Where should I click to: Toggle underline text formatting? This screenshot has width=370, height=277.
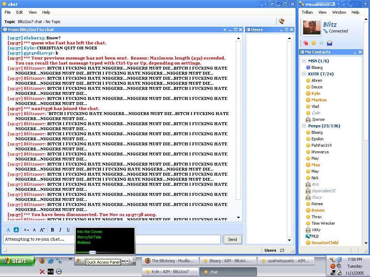pyautogui.click(x=68, y=230)
